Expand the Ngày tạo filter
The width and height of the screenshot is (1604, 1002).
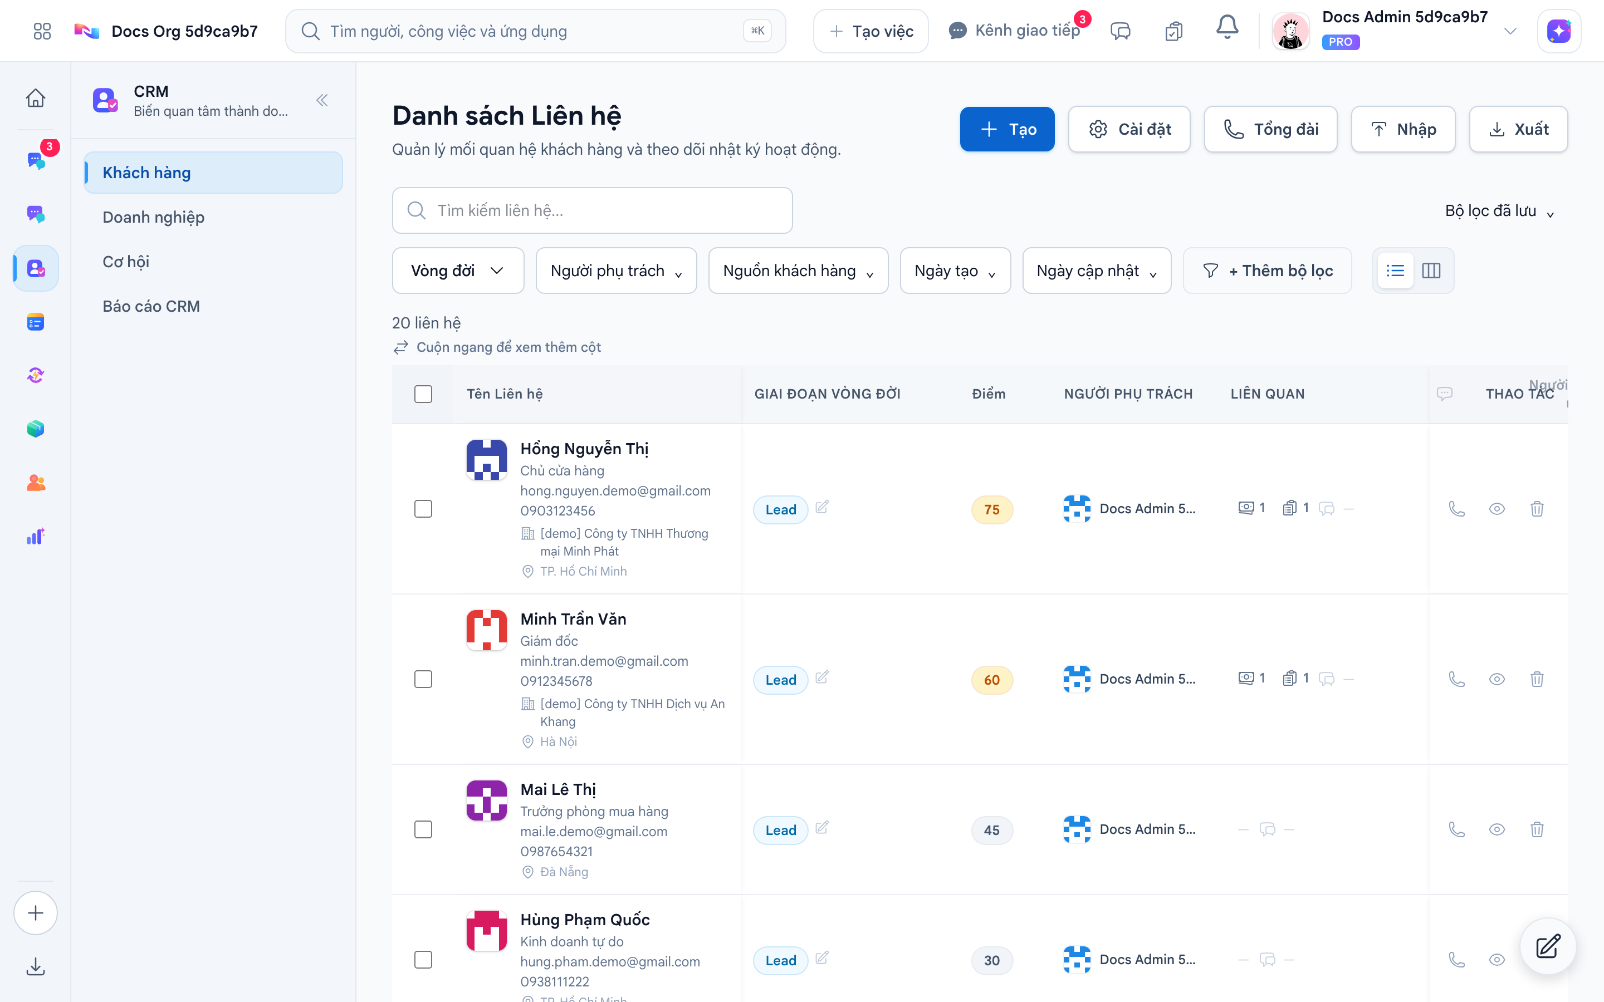point(955,271)
